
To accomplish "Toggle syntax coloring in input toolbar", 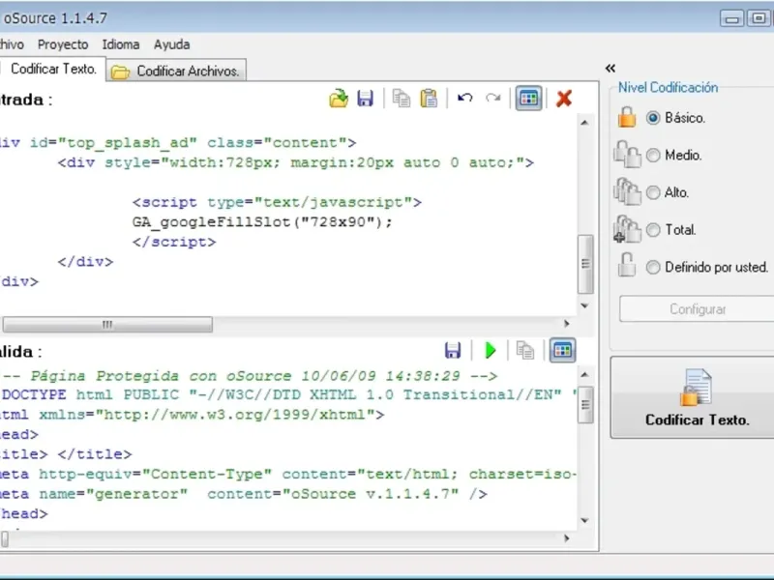I will [x=527, y=99].
